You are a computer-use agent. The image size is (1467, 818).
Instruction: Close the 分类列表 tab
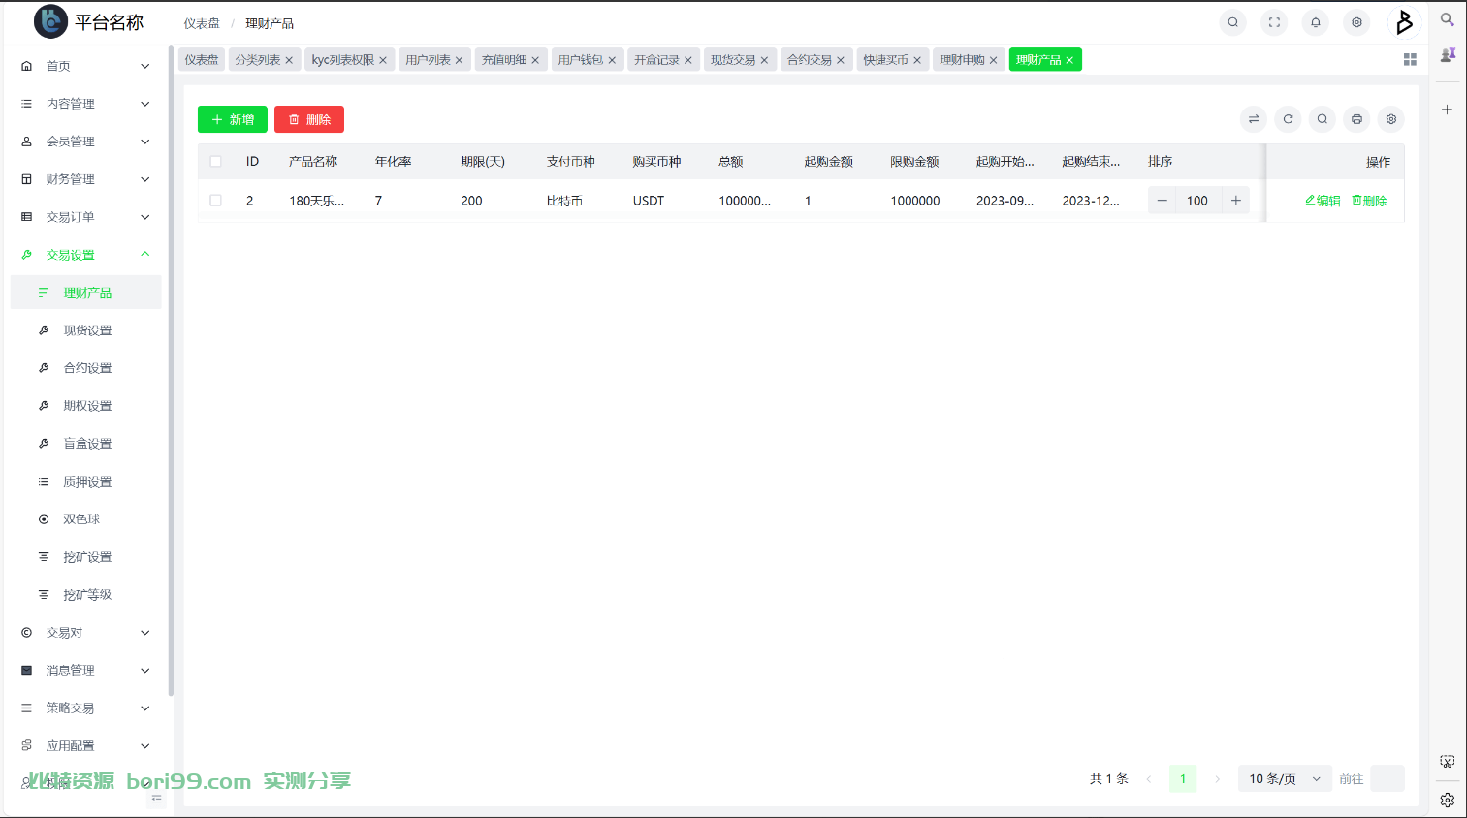coord(289,60)
